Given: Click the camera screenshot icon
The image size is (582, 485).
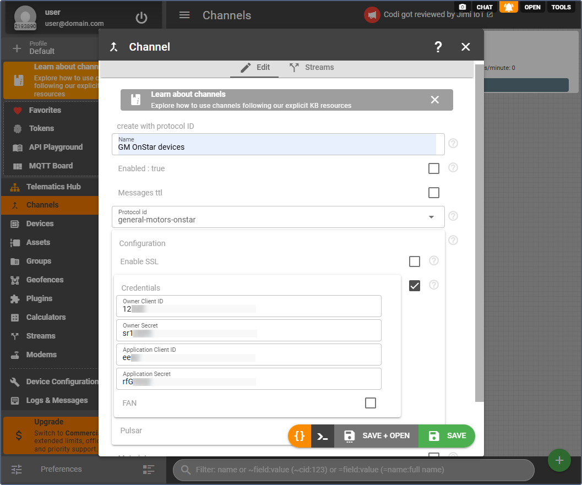Looking at the screenshot, I should 463,7.
